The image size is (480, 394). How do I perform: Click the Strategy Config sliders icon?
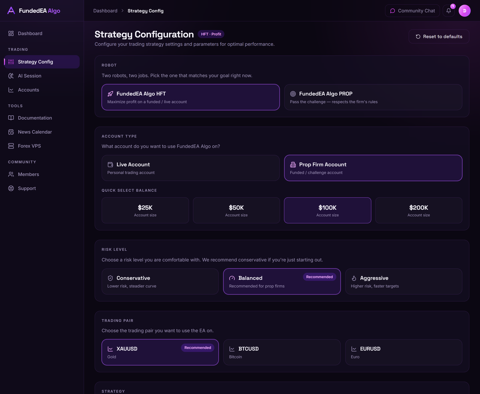[x=11, y=62]
